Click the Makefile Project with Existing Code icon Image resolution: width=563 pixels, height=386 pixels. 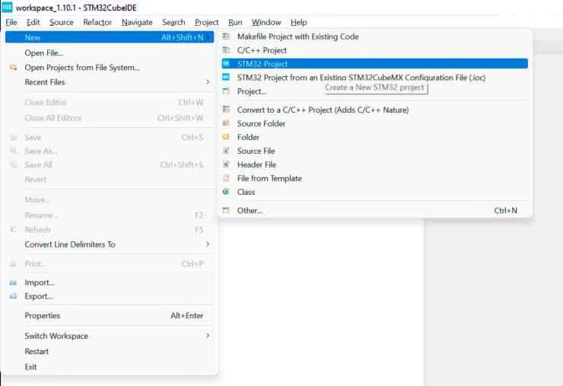click(x=226, y=37)
